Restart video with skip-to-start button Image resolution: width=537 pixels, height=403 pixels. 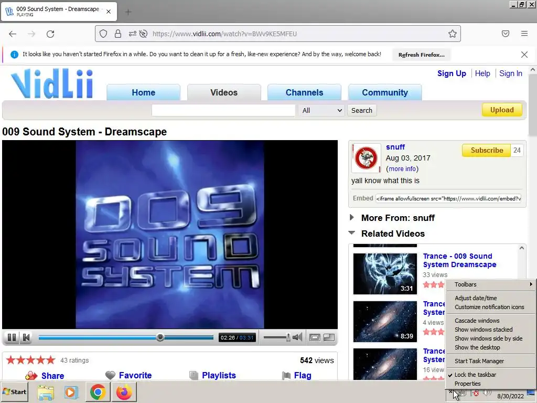click(26, 337)
